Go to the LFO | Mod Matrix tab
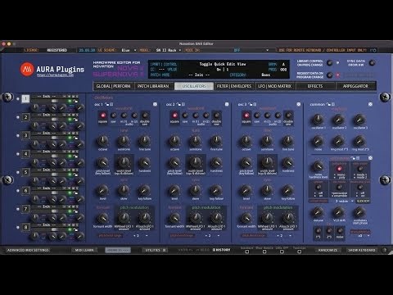This screenshot has width=393, height=295. pyautogui.click(x=275, y=86)
